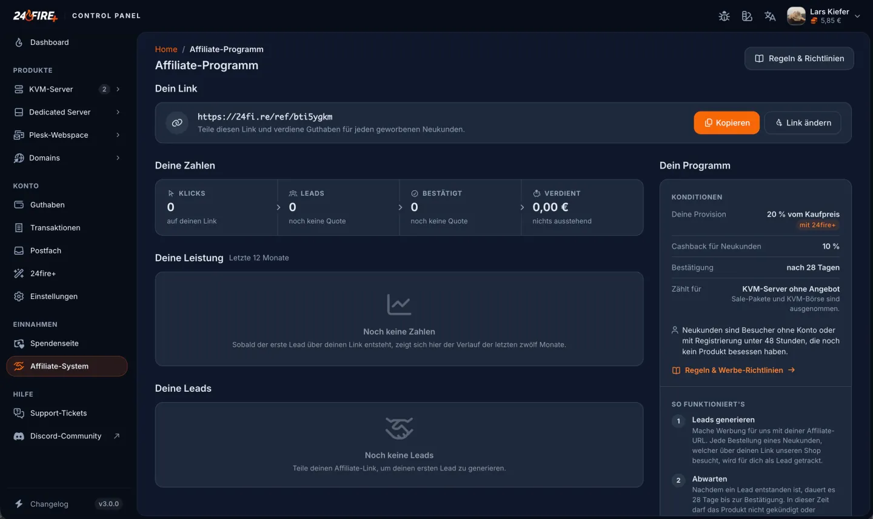This screenshot has width=873, height=519.
Task: Click the Postfach inbox icon
Action: click(19, 251)
